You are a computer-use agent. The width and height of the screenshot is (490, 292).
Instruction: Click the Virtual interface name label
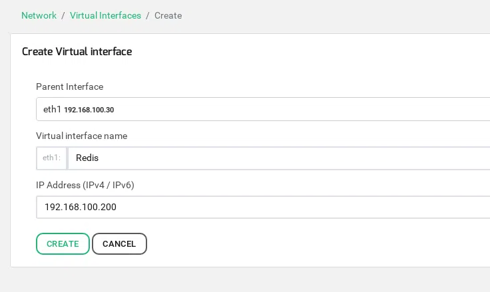[81, 136]
